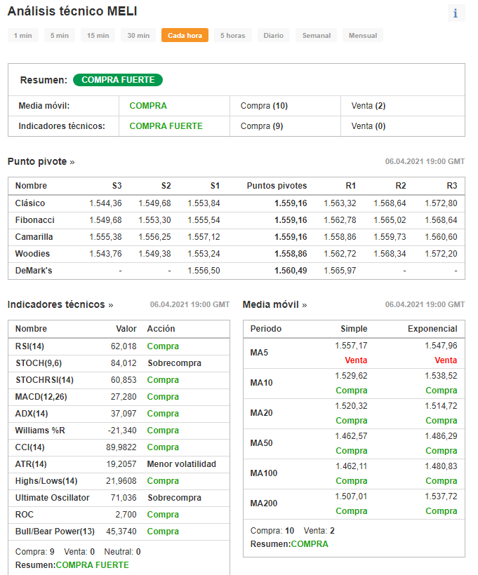Click the Menor volatilidad action text

pos(181,464)
